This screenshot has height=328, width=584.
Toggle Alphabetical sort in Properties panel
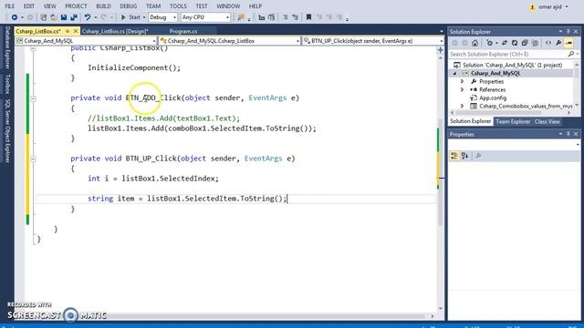[464, 156]
